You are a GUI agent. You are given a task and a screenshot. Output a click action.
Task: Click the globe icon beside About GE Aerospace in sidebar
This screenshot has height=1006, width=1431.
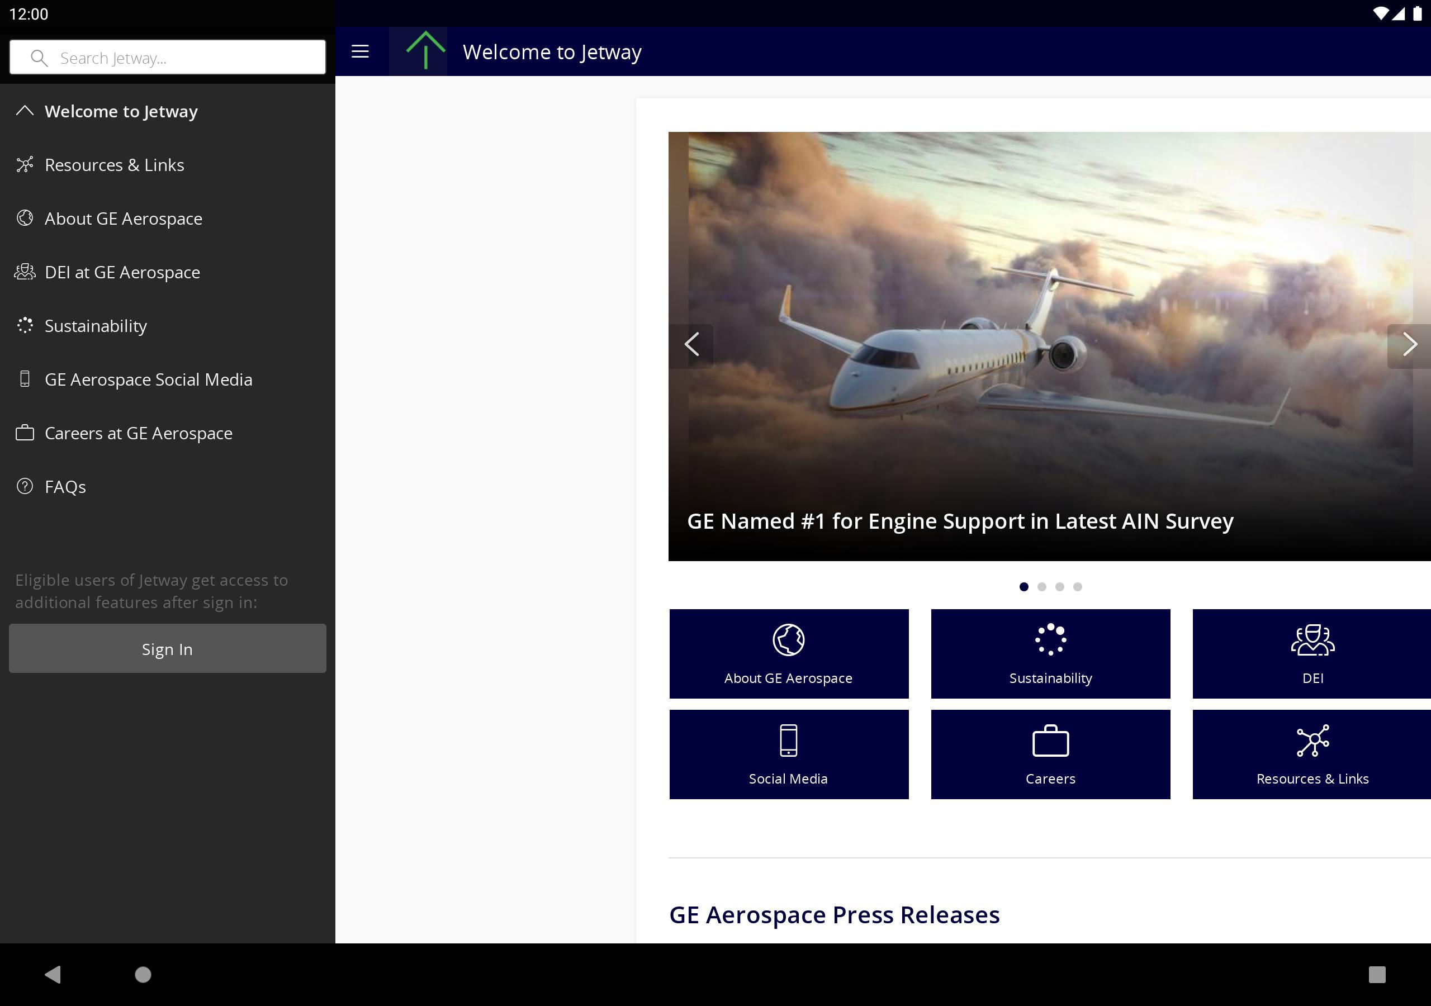point(25,218)
